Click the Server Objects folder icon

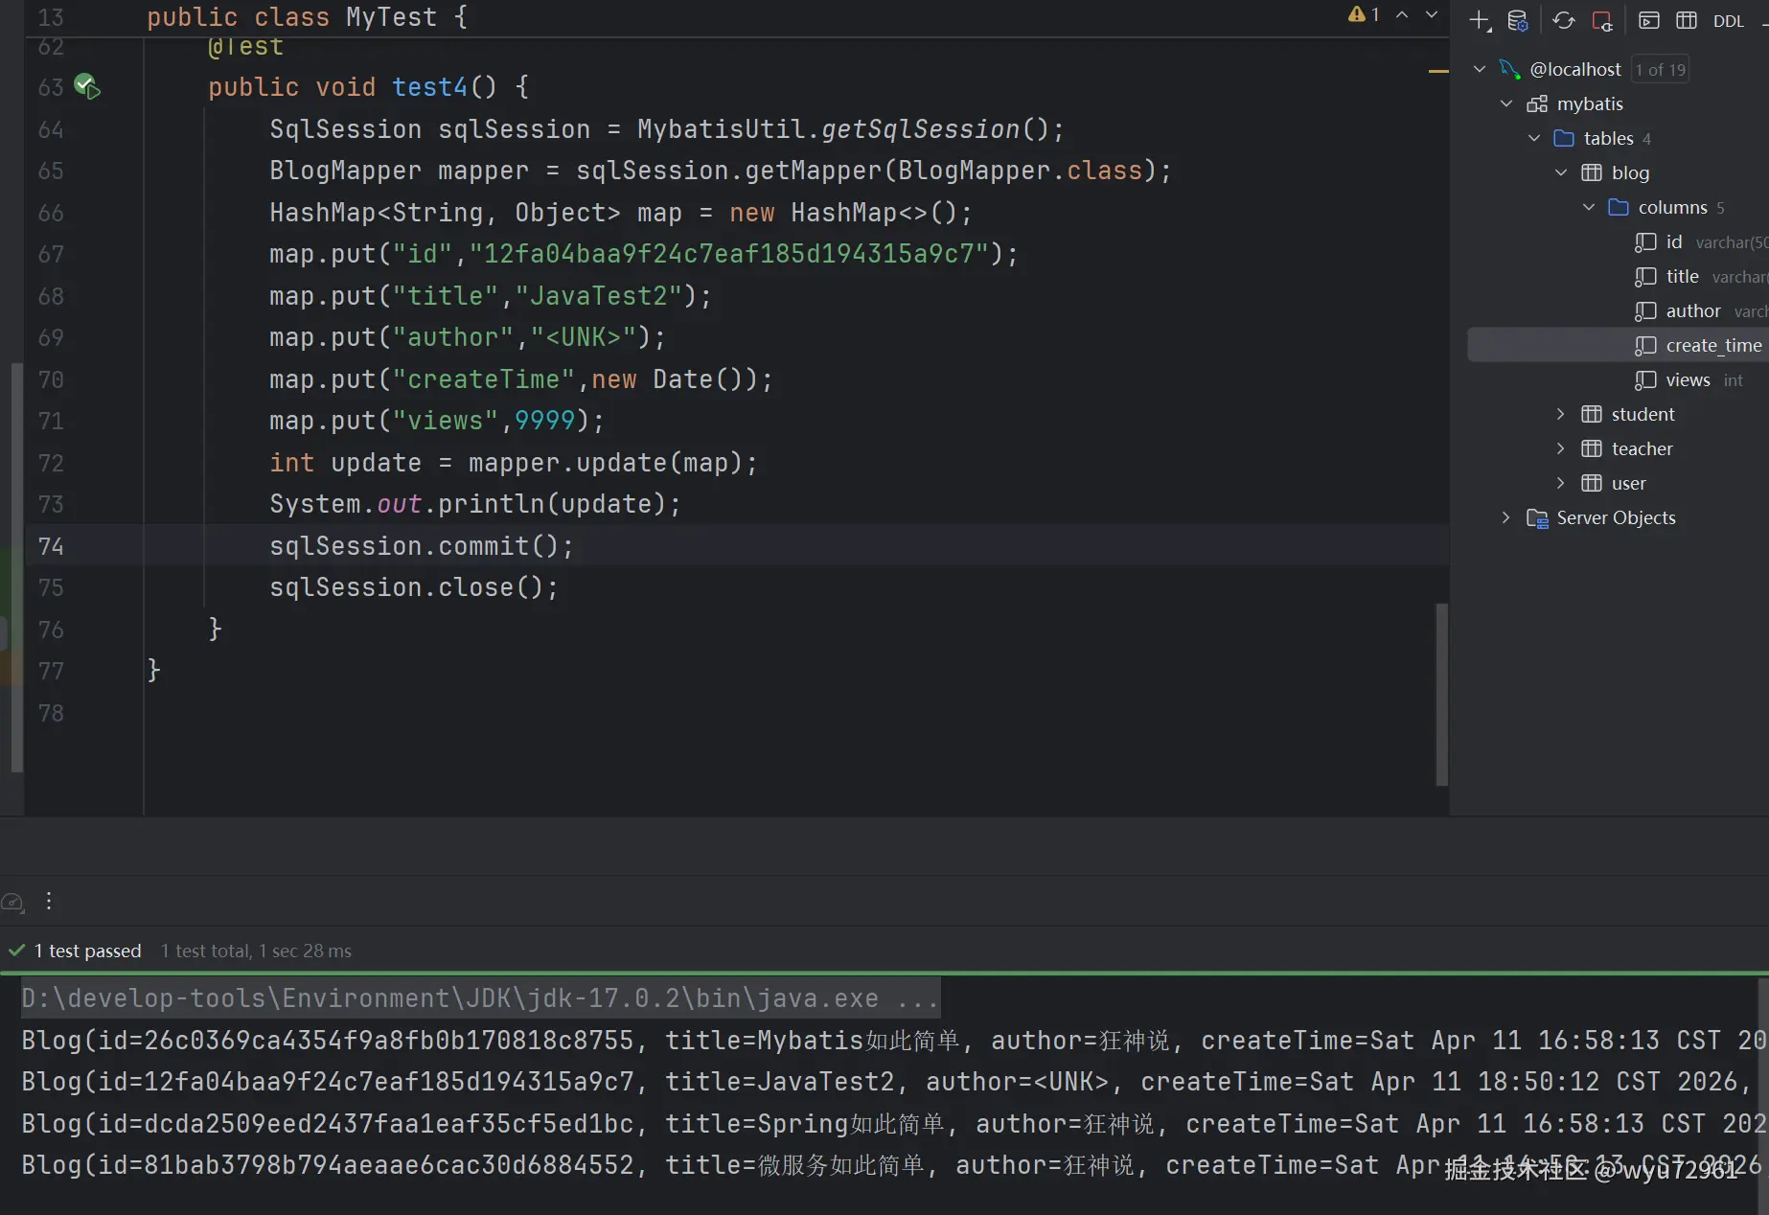click(1537, 518)
